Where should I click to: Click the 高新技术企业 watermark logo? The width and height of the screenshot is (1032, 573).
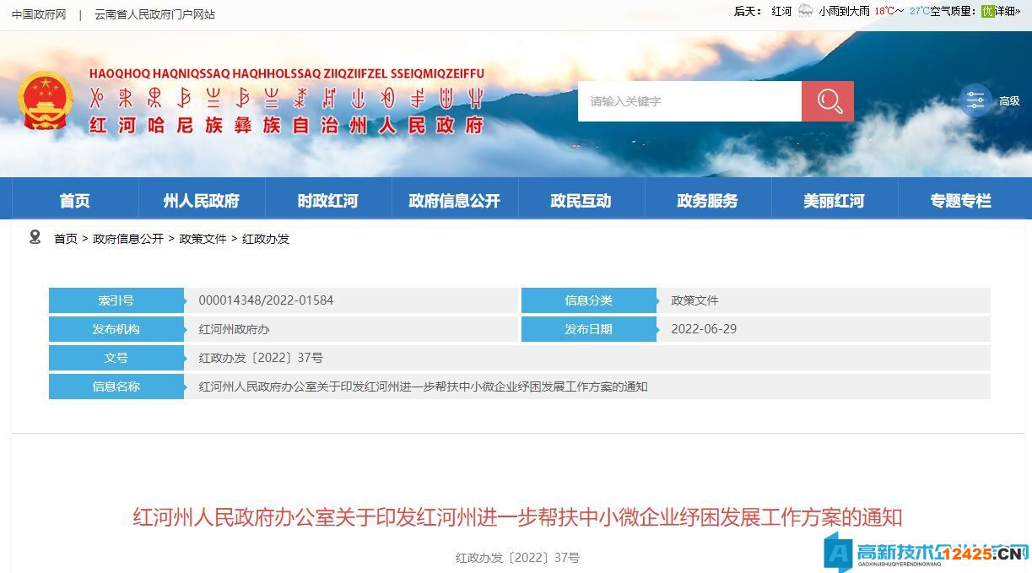927,553
